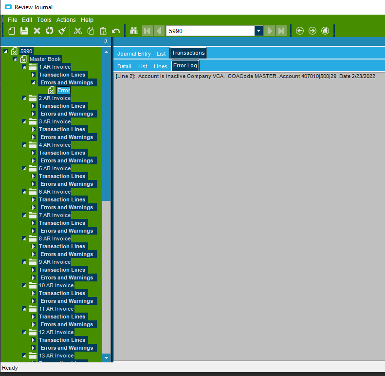Open the Edit menu
385x376 pixels.
click(27, 20)
